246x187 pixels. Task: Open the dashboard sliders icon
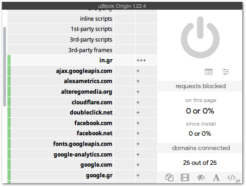pos(226,72)
